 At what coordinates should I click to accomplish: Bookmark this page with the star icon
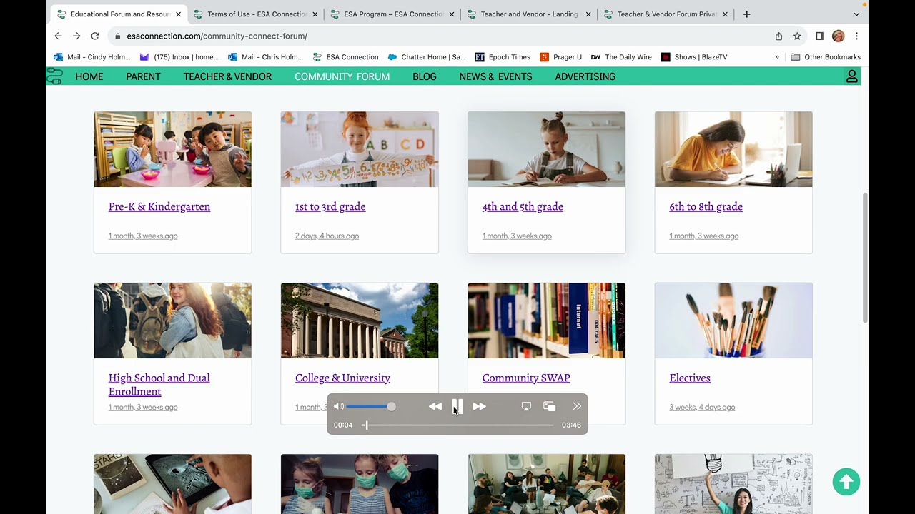coord(797,36)
